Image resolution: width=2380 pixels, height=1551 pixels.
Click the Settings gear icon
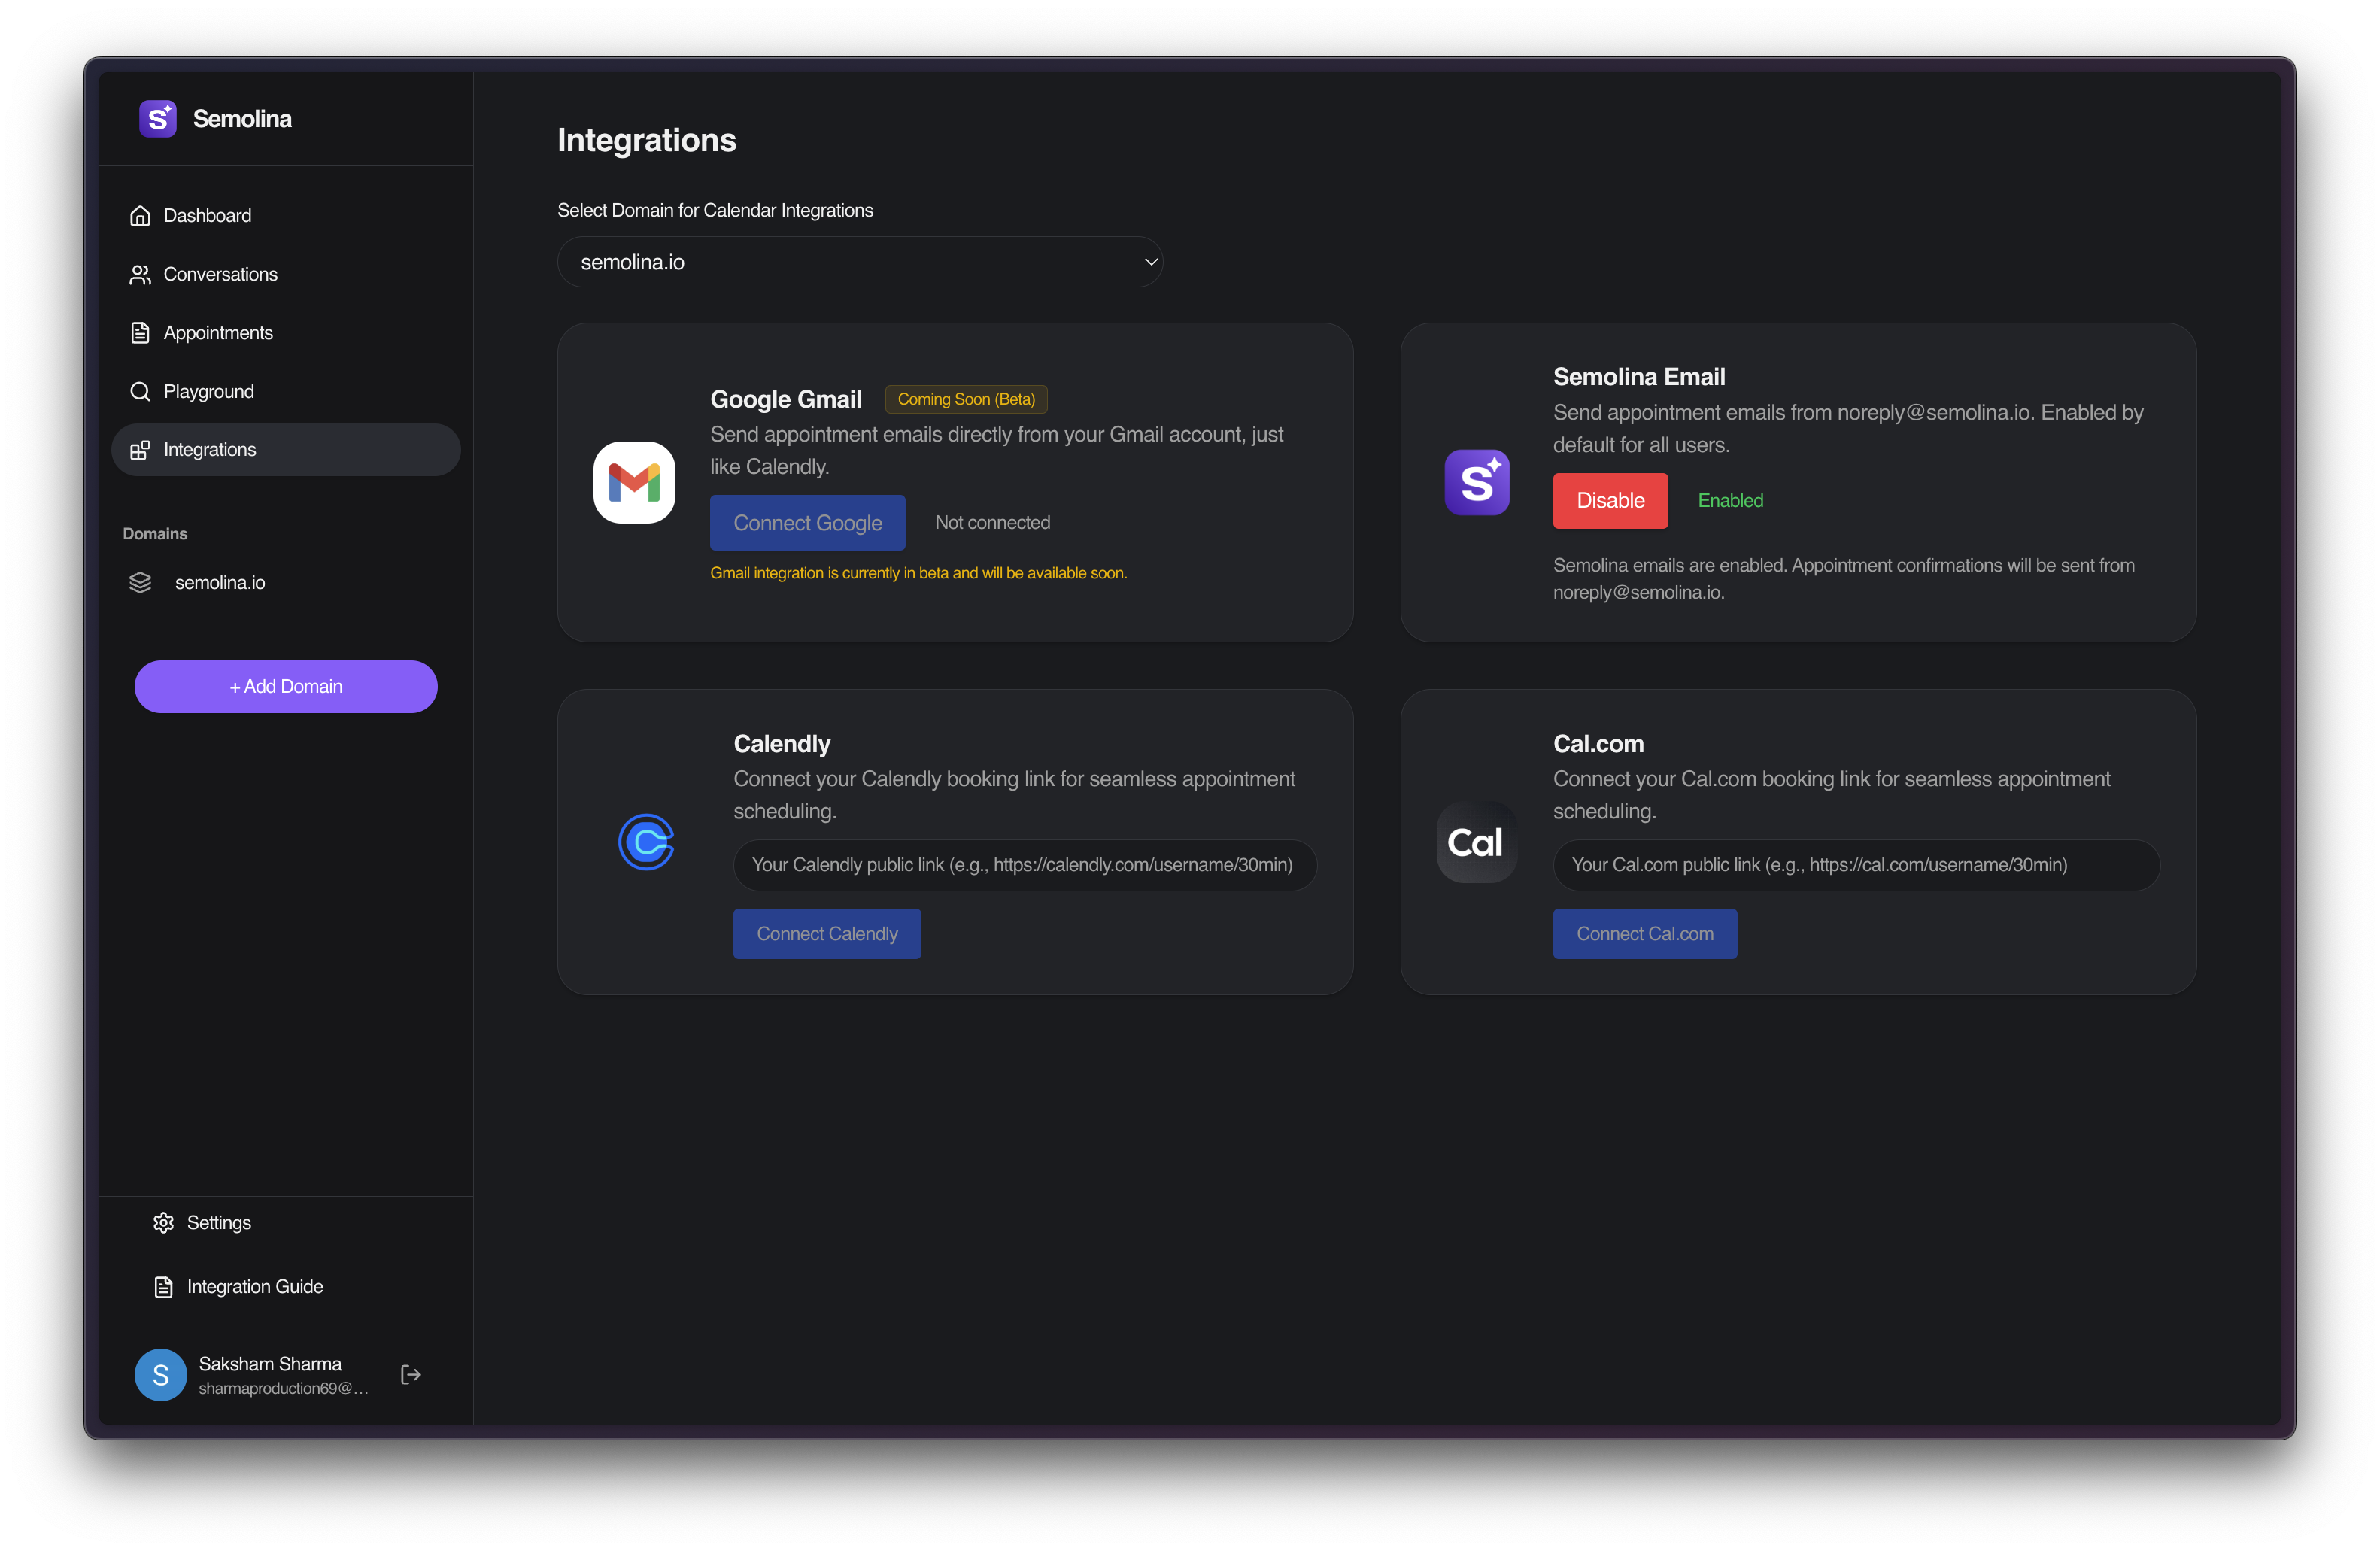tap(164, 1223)
